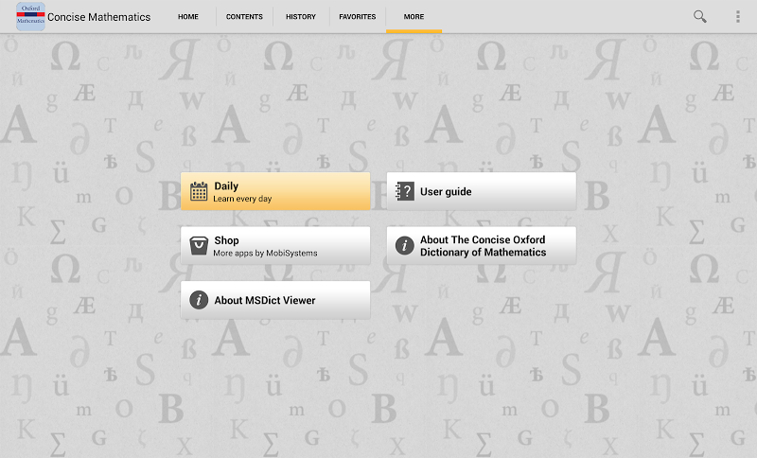The width and height of the screenshot is (757, 458).
Task: Open About The Concise Oxford Dictionary of Mathematics
Action: 482,246
